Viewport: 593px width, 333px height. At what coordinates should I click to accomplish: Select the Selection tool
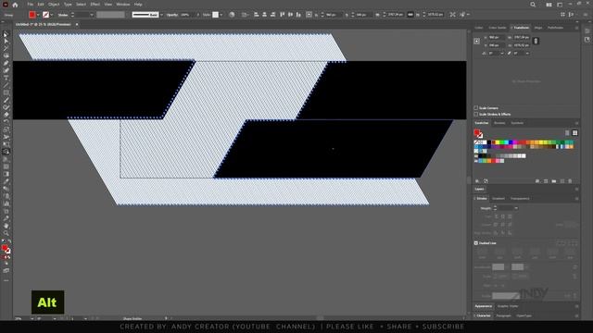[x=6, y=34]
